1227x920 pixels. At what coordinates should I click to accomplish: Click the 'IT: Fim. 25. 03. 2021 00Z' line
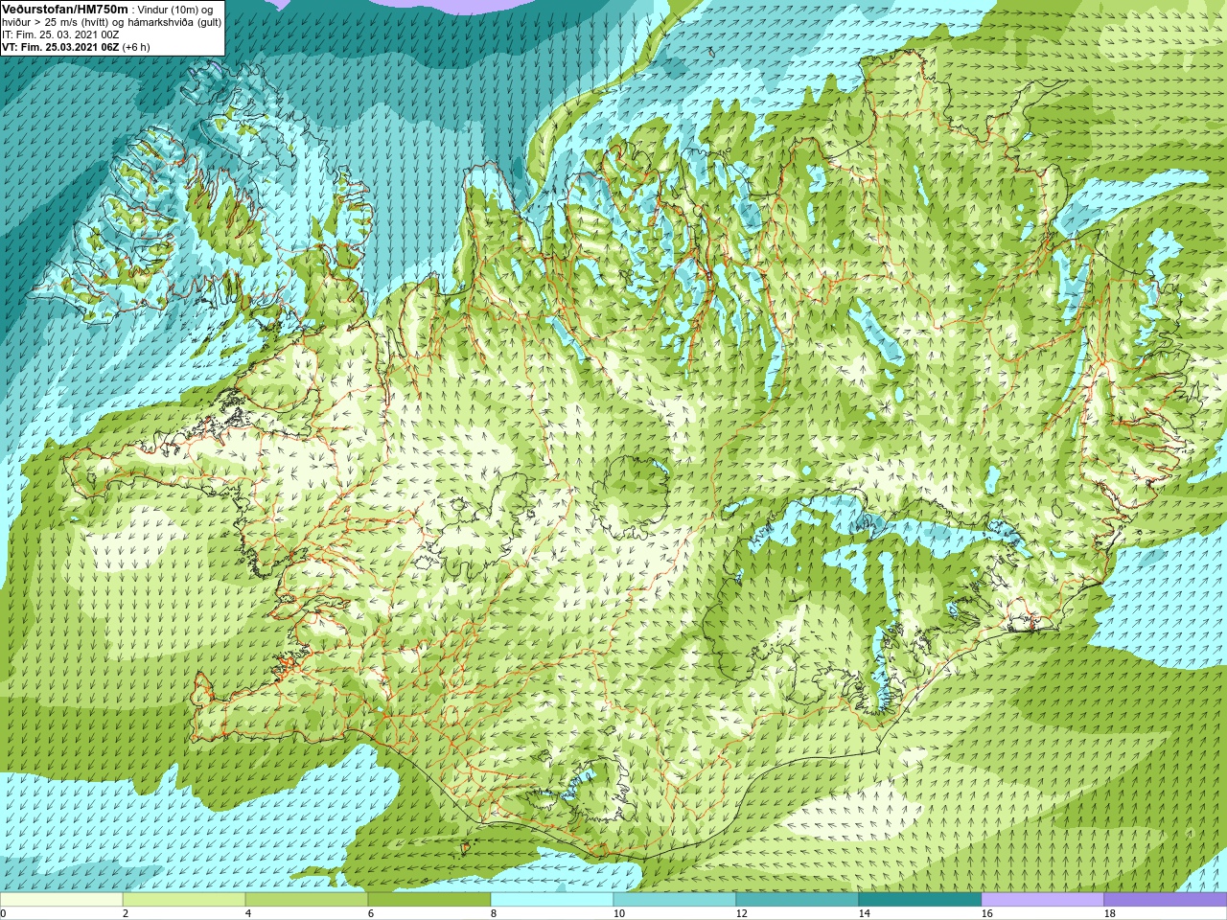coord(60,34)
